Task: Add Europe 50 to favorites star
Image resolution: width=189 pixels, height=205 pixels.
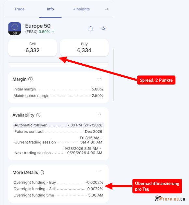Action: click(103, 28)
